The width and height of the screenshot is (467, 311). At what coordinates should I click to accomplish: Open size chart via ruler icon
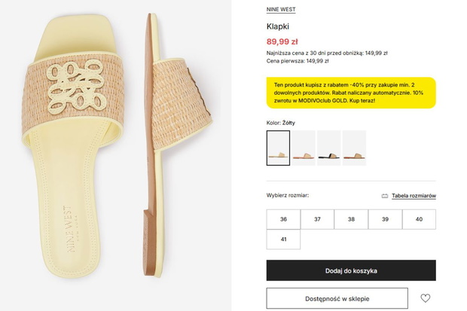tap(384, 196)
